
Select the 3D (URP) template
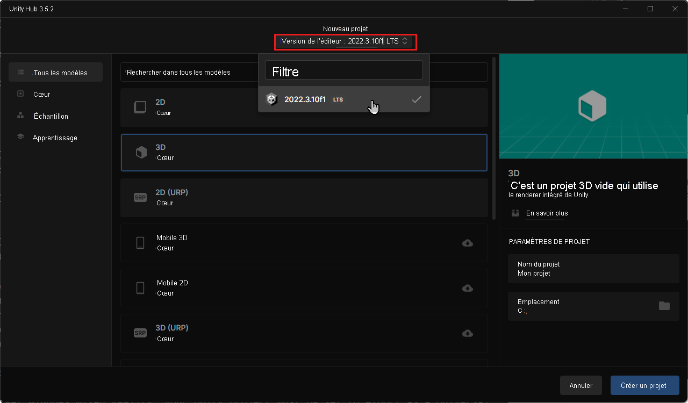304,333
